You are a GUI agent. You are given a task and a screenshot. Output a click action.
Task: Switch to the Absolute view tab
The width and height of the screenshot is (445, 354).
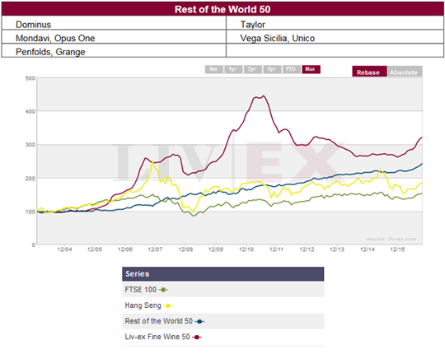tap(405, 72)
